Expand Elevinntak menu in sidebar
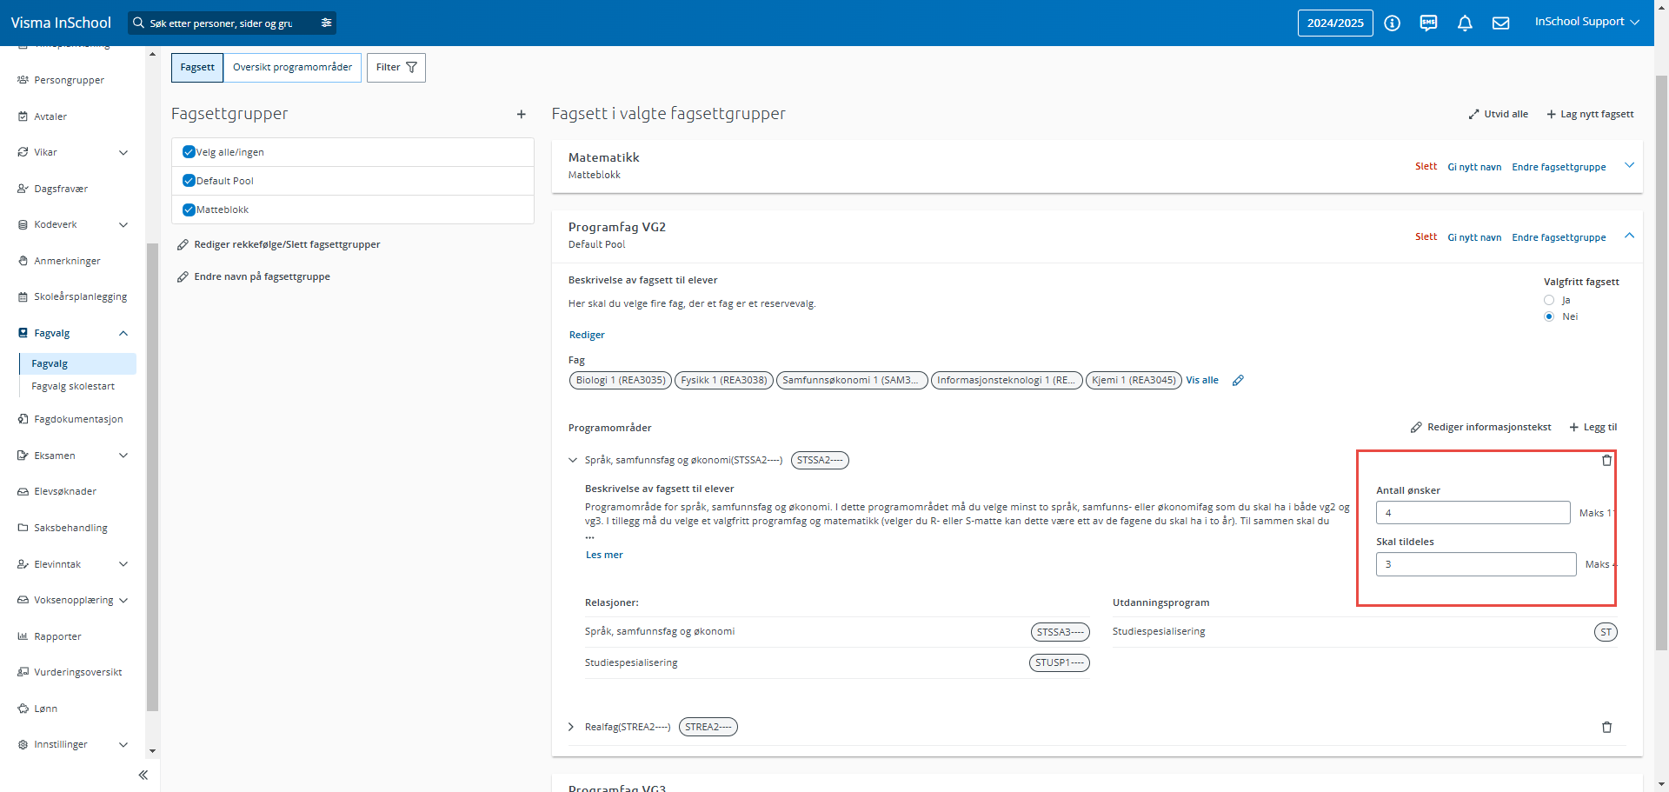The width and height of the screenshot is (1669, 792). pos(123,564)
